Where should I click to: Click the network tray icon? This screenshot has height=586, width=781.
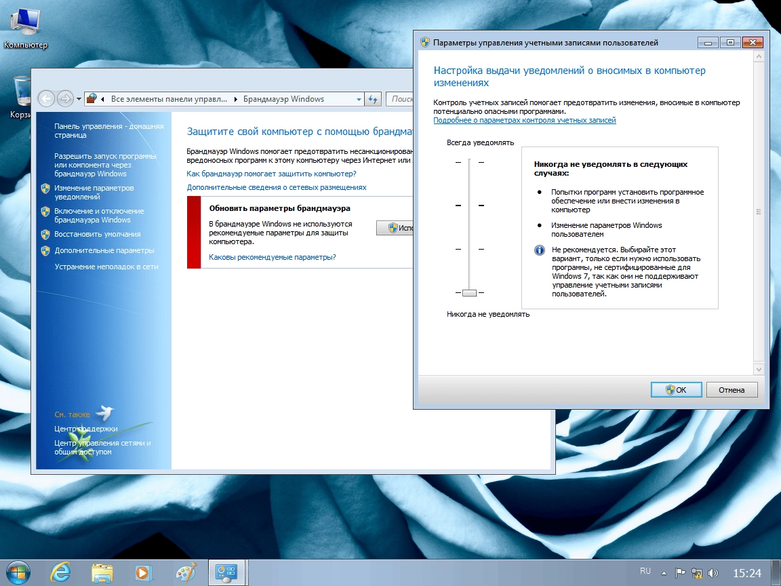(x=697, y=573)
